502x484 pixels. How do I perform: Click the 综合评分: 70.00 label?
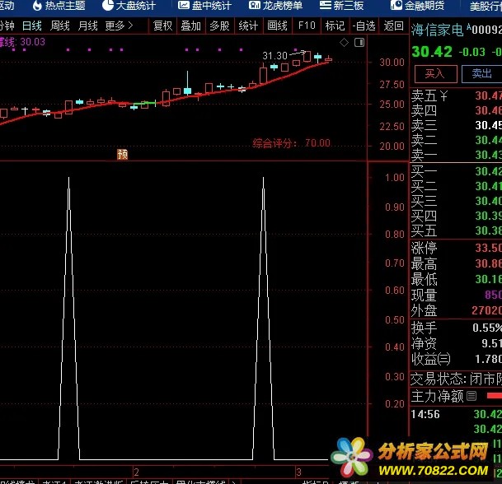click(291, 143)
